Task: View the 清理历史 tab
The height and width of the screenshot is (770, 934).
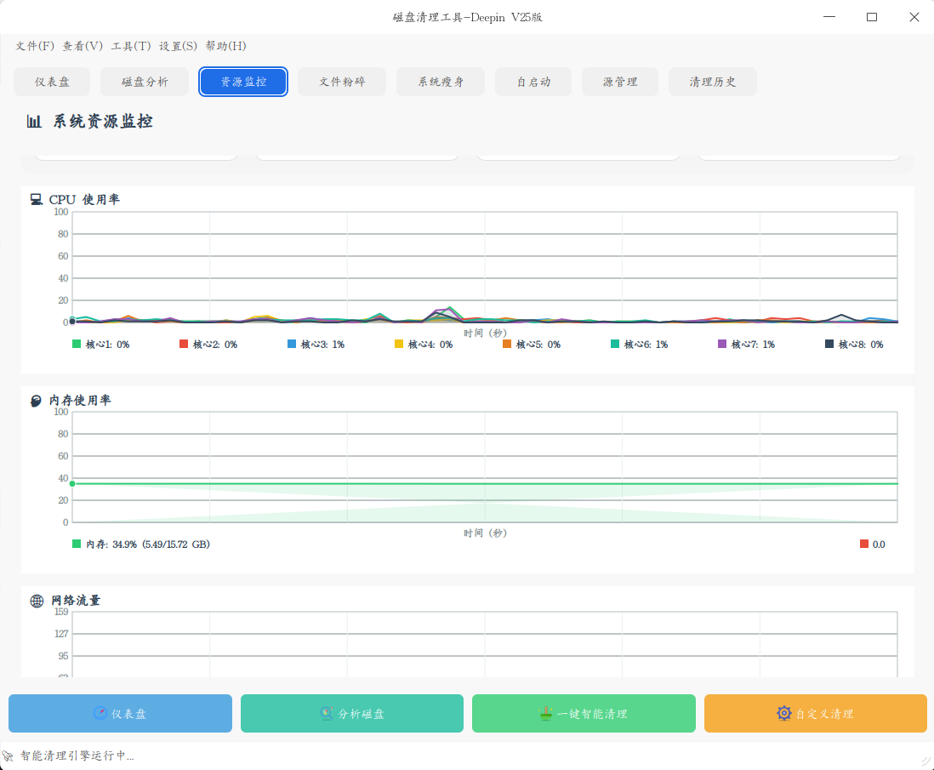Action: 713,82
